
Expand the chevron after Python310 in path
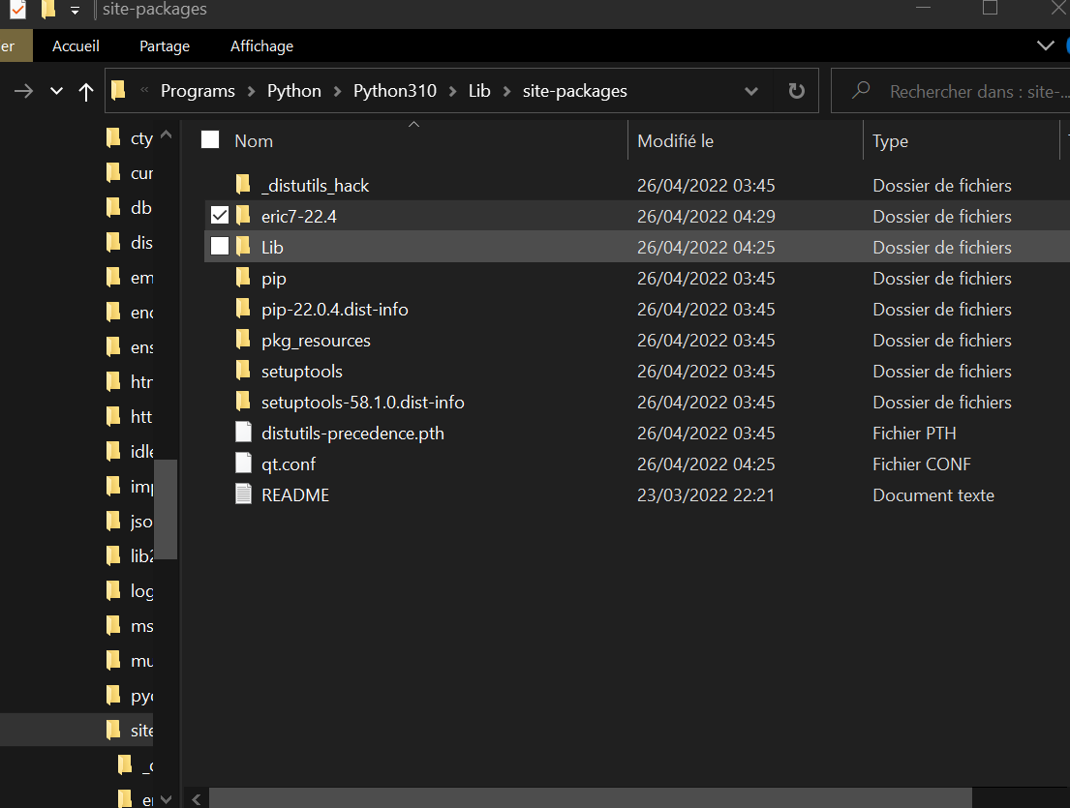click(452, 91)
